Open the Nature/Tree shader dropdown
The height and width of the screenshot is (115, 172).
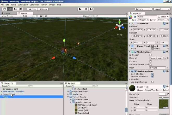coord(152,90)
